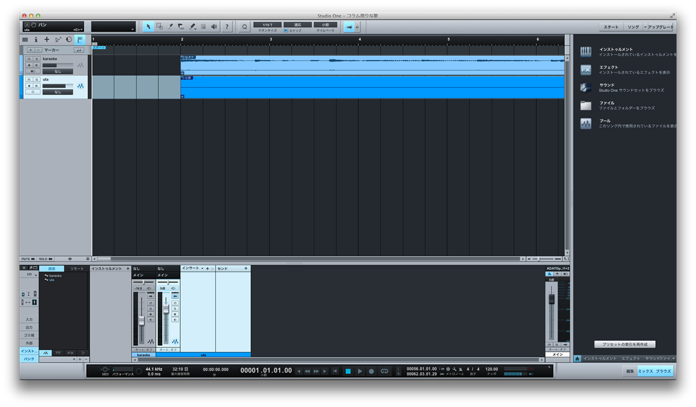This screenshot has height=407, width=696.
Task: Select the Range tool
Action: tap(159, 27)
